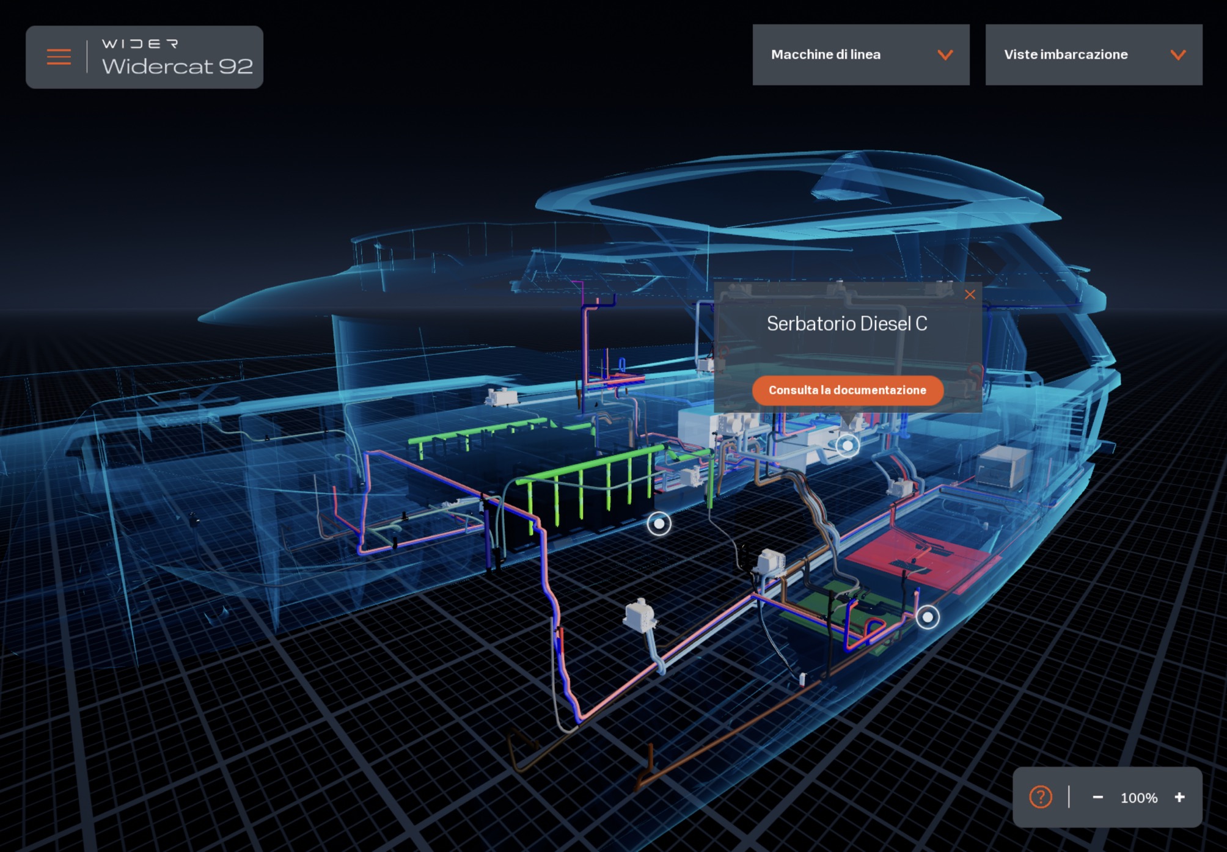Zoom out with the minus button
Image resolution: width=1227 pixels, height=852 pixels.
coord(1097,797)
